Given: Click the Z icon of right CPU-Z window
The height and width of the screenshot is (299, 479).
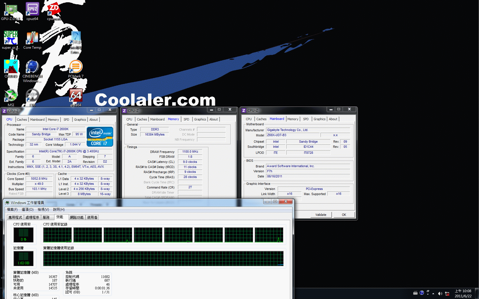Looking at the screenshot, I should click(244, 110).
